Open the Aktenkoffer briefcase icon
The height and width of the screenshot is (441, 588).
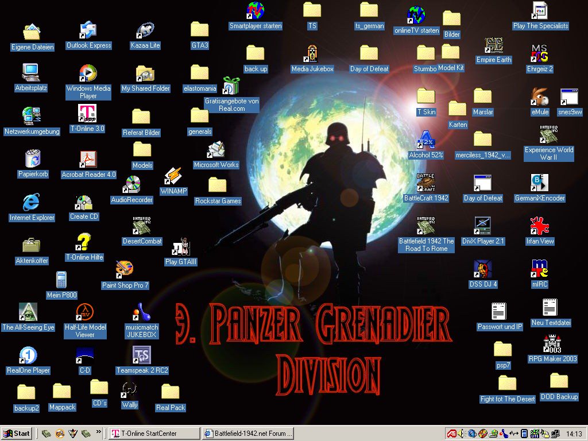(x=32, y=246)
